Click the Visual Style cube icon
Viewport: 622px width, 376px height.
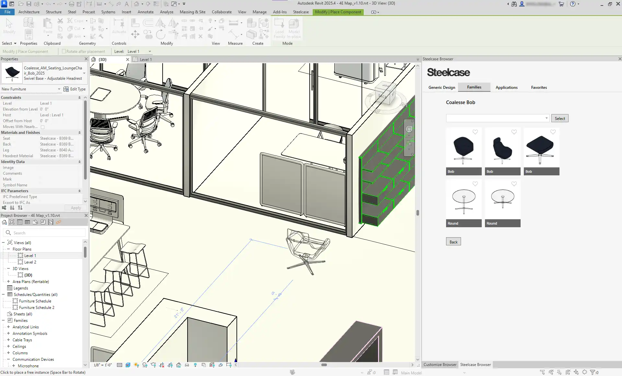tap(128, 365)
